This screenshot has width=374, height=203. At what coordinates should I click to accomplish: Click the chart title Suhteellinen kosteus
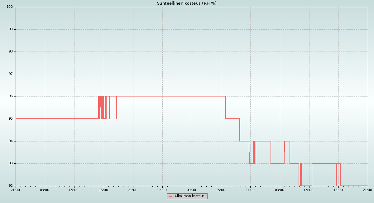[187, 3]
